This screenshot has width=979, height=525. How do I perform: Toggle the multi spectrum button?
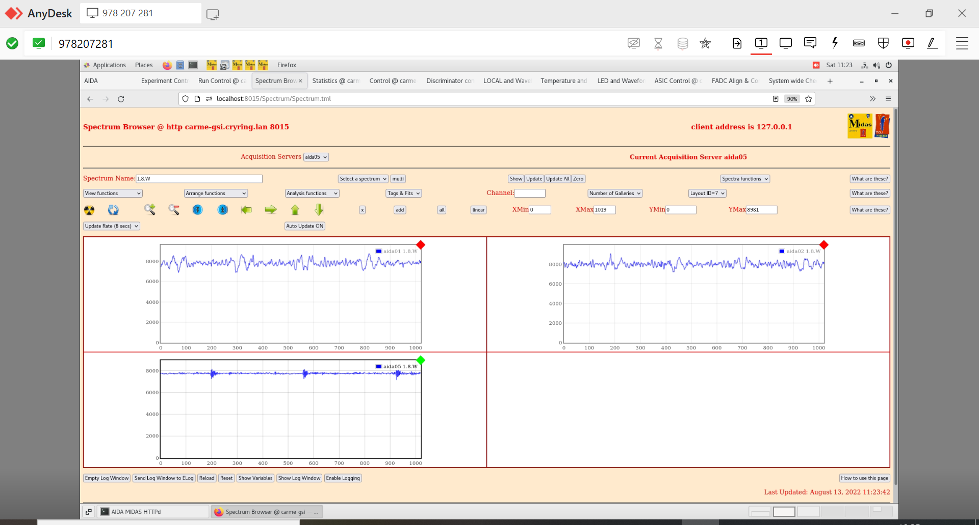(398, 179)
